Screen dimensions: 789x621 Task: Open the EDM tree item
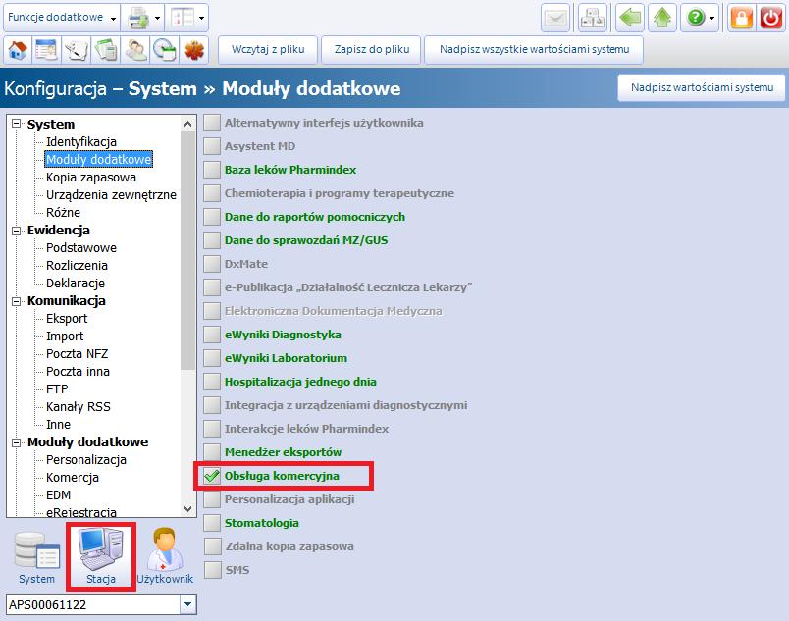click(x=58, y=494)
